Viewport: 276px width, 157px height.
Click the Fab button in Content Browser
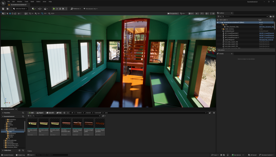59,113
